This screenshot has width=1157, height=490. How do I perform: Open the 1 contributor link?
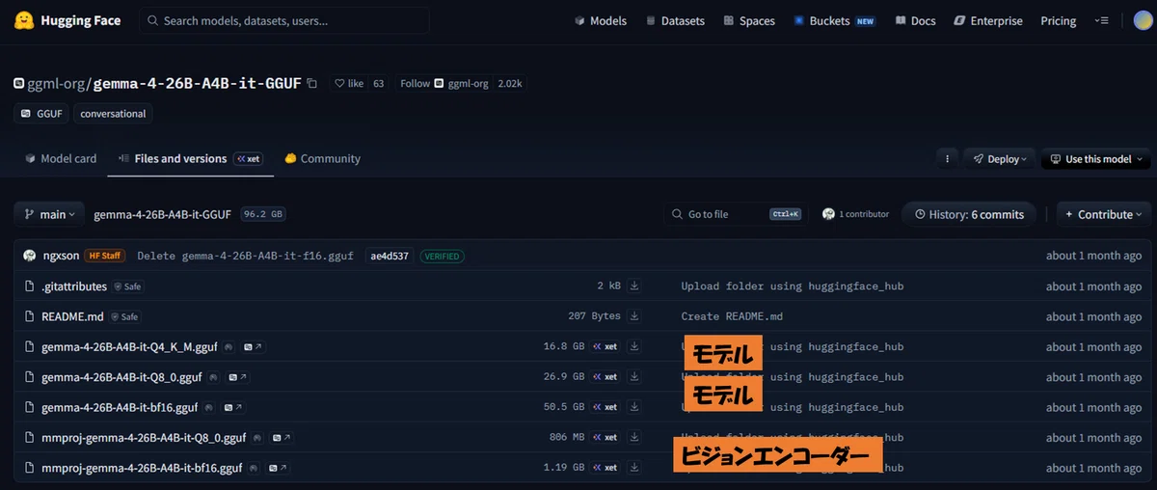855,214
